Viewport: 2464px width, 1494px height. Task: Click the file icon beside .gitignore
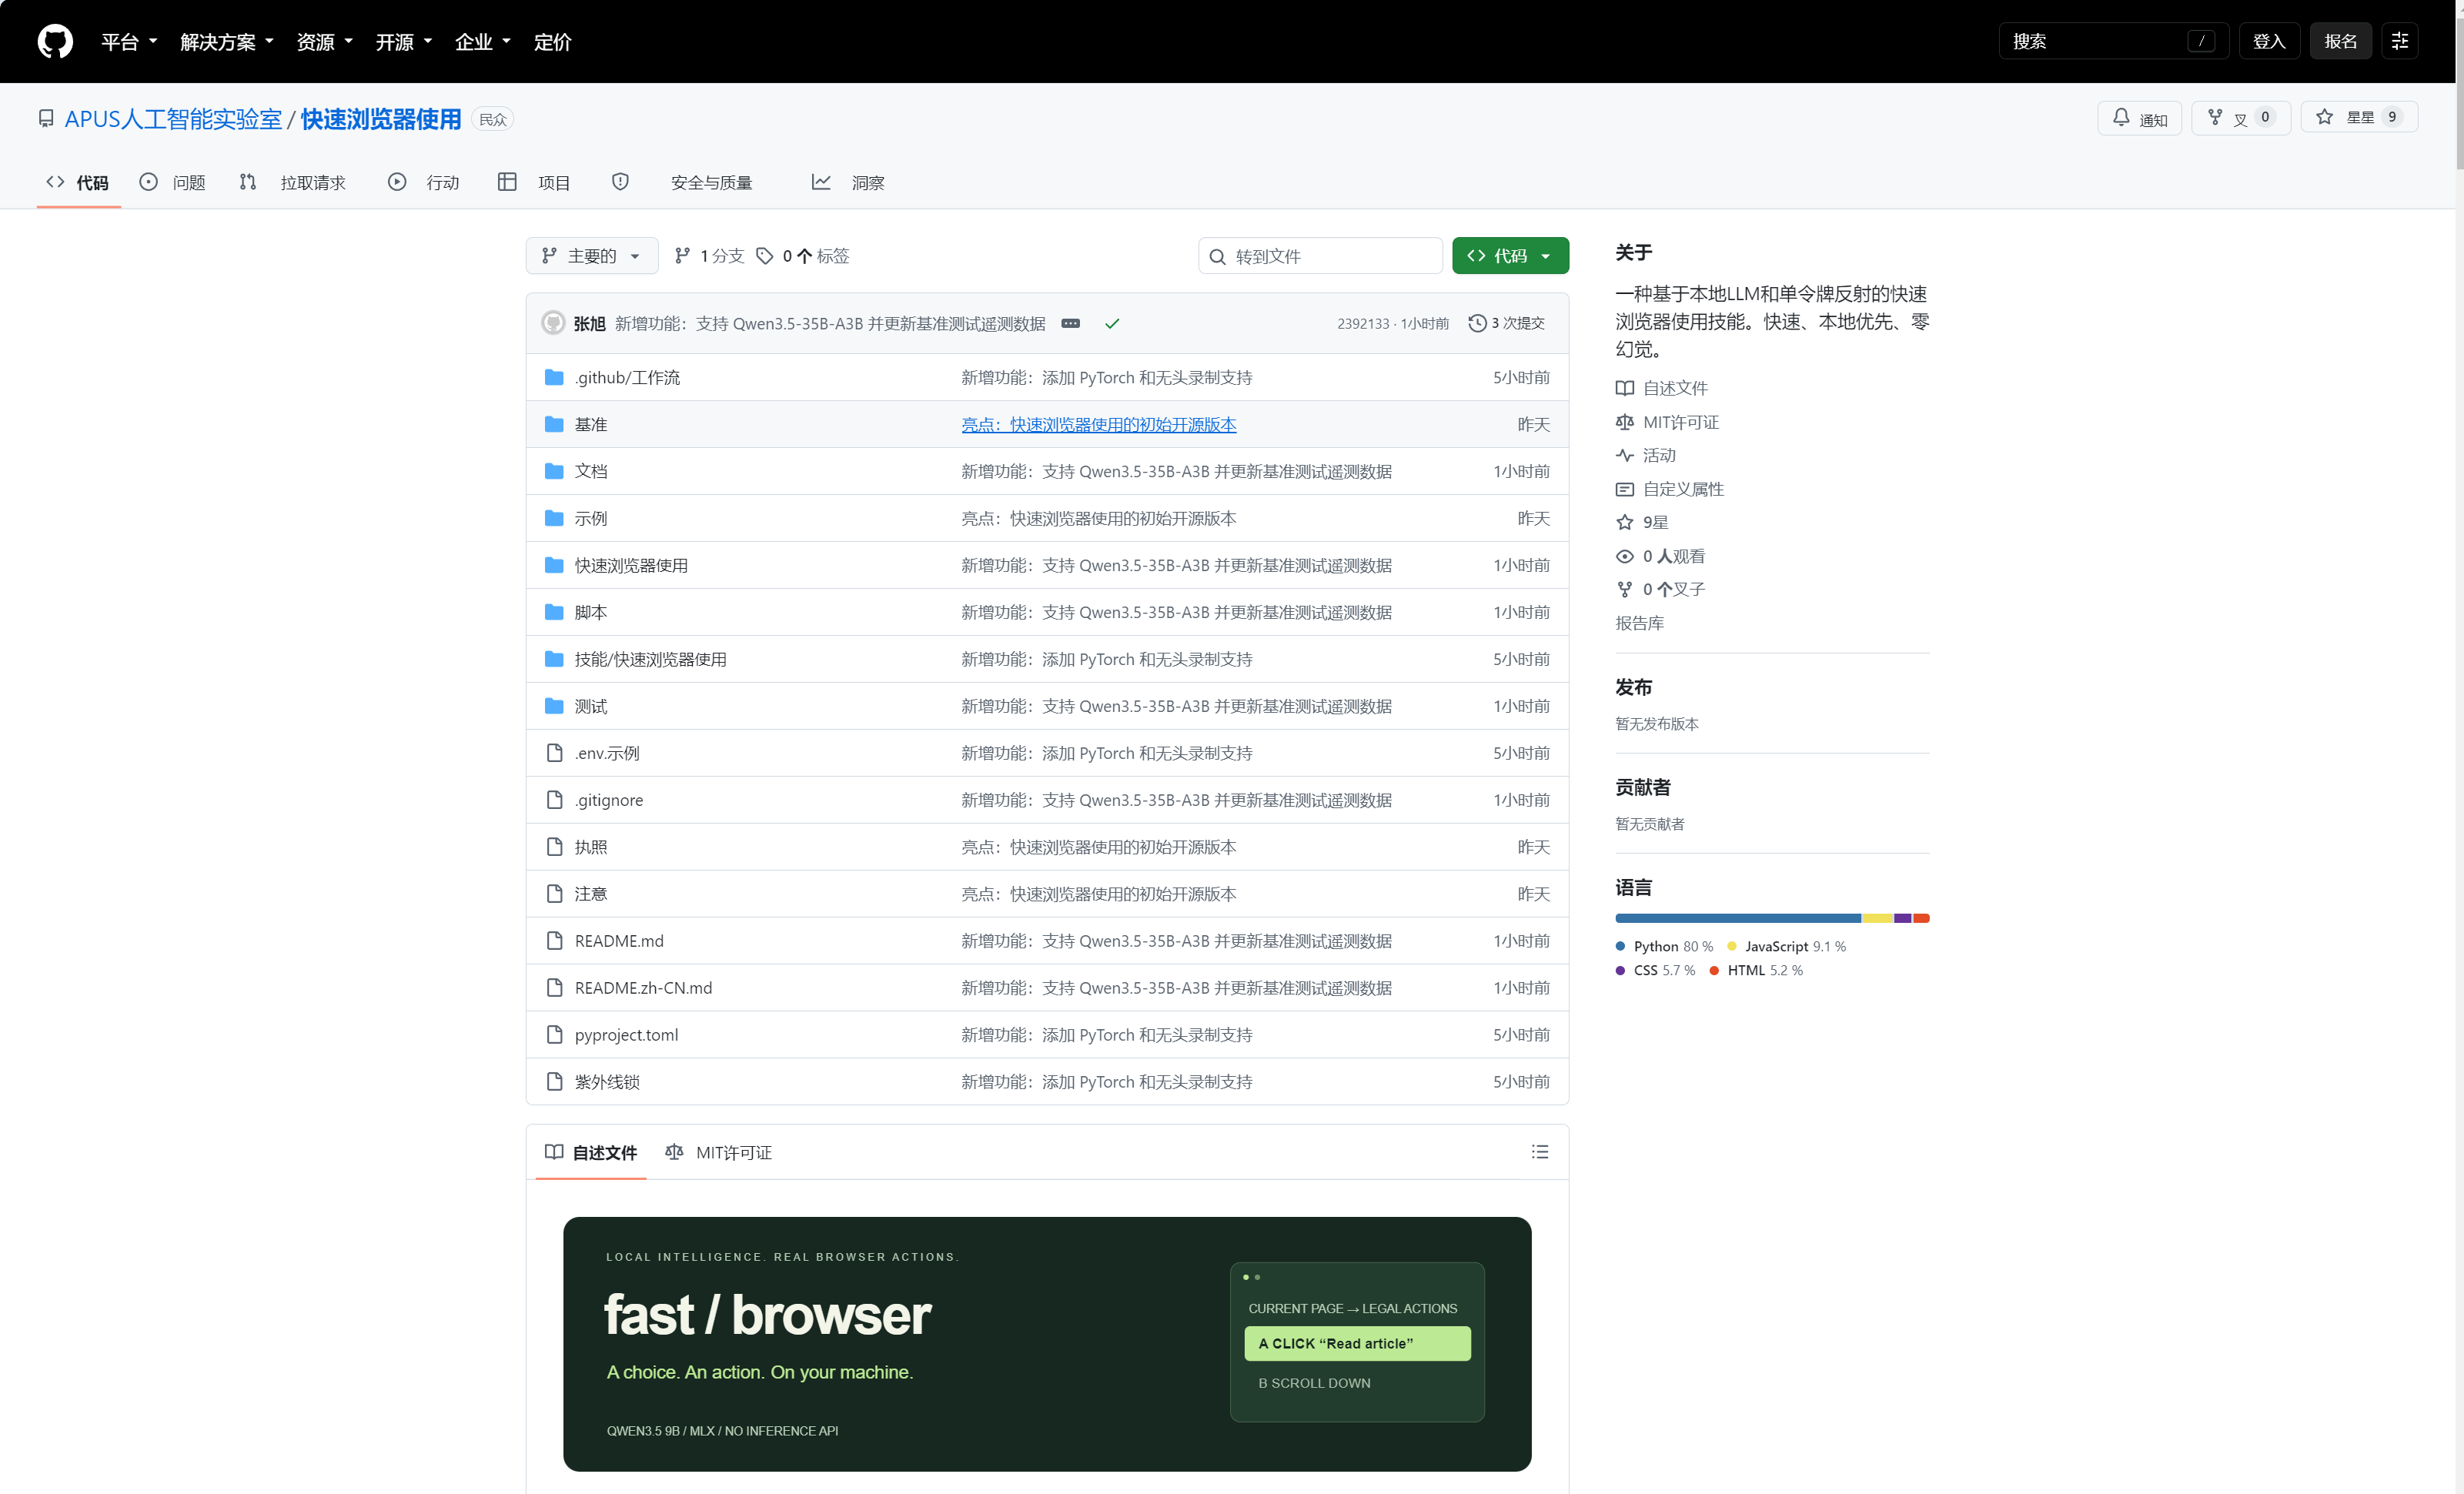tap(554, 800)
